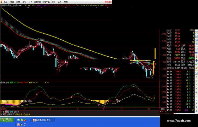
Task: Click the magnifier search sidebar icon
Action: pyautogui.click(x=196, y=44)
